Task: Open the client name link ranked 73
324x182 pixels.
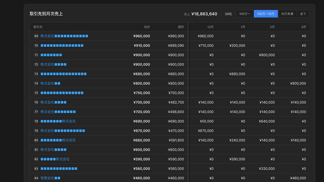Action: (x=63, y=74)
